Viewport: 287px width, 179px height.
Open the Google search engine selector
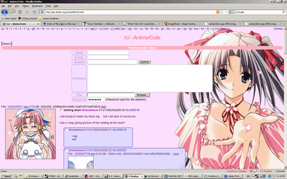[x=232, y=12]
